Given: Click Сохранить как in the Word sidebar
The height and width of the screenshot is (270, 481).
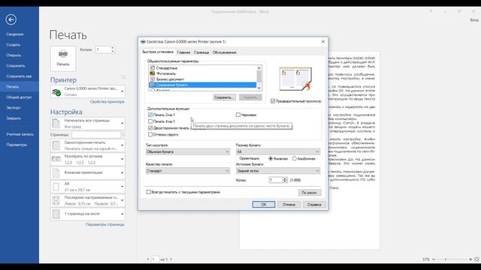Looking at the screenshot, I should [20, 76].
